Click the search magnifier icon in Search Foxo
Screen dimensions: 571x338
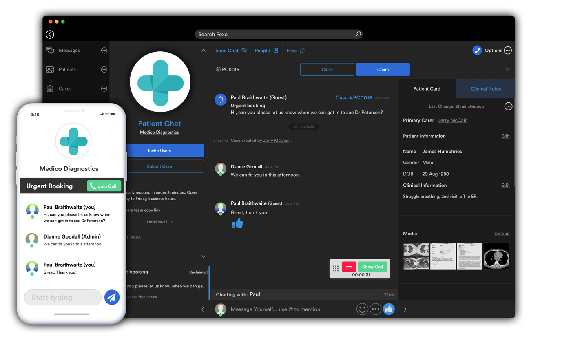coord(358,34)
